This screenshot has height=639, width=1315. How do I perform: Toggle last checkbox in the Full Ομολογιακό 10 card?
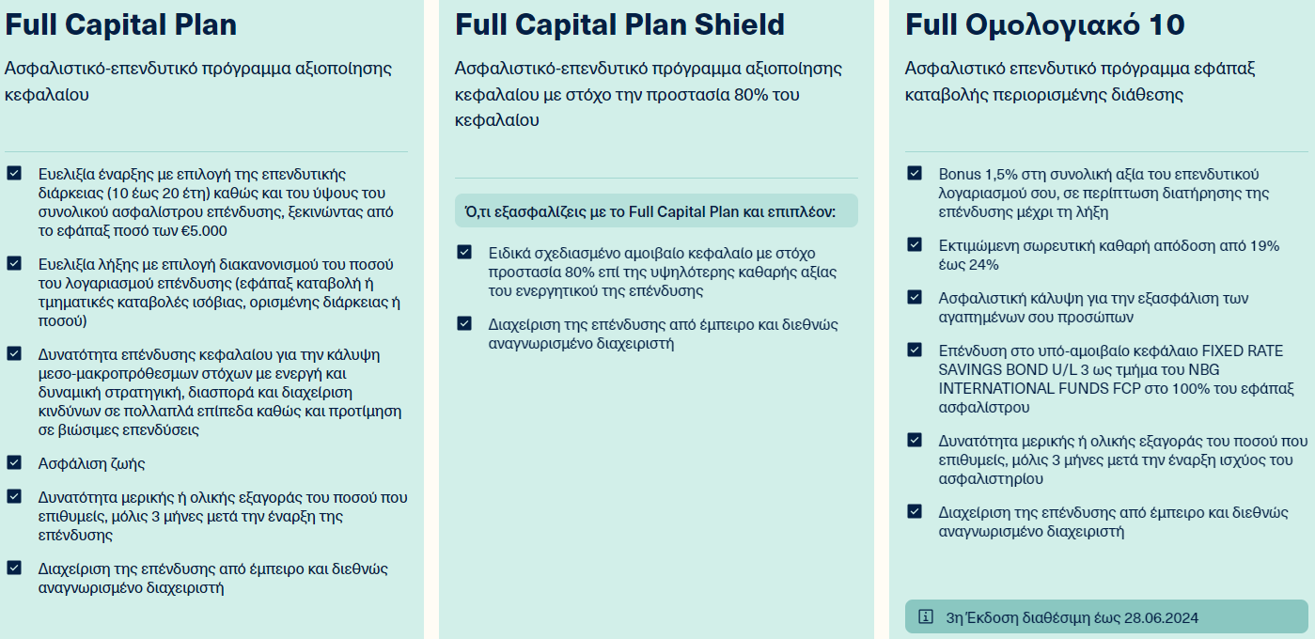click(915, 511)
